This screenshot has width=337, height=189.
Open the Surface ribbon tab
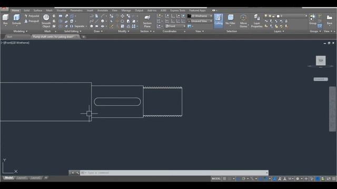[38, 10]
